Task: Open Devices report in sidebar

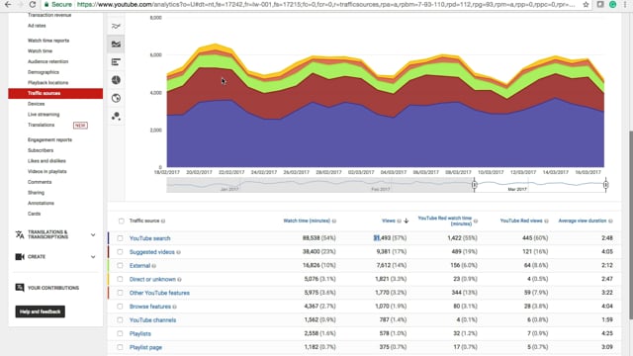Action: click(36, 104)
